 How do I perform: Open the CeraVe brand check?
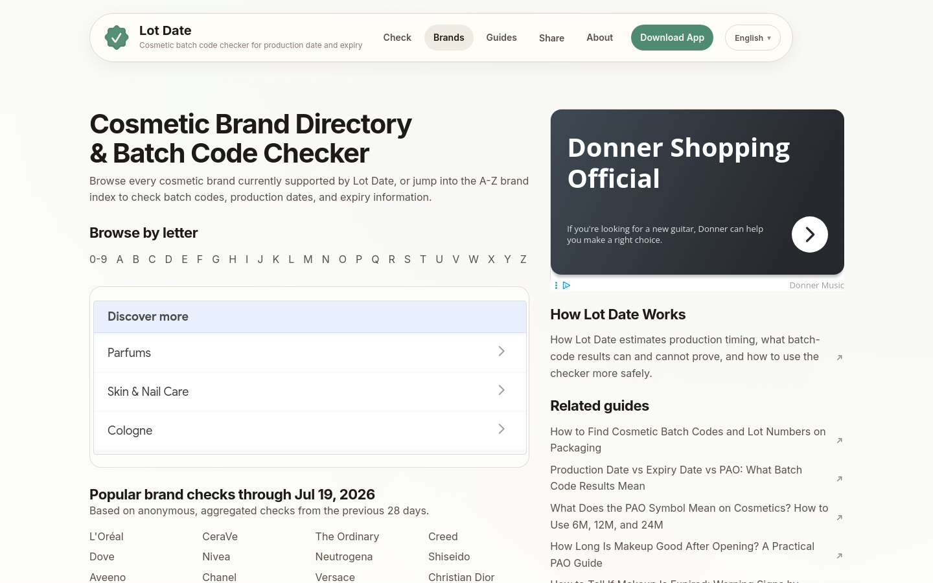pos(220,536)
